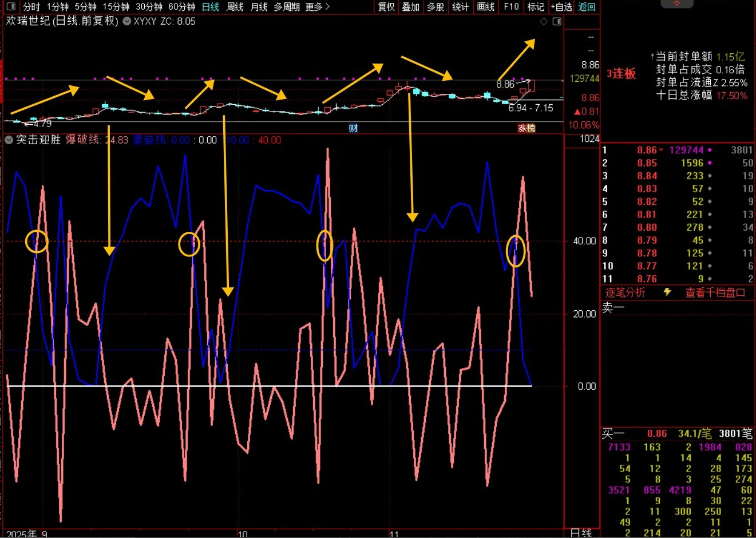Image resolution: width=756 pixels, height=538 pixels.
Task: Click the 画线 drawing tool button
Action: pos(485,7)
